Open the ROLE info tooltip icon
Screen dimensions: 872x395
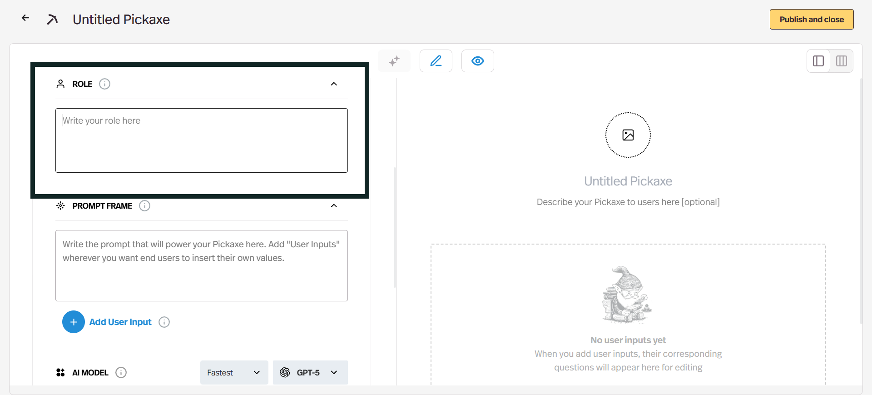[x=104, y=84]
